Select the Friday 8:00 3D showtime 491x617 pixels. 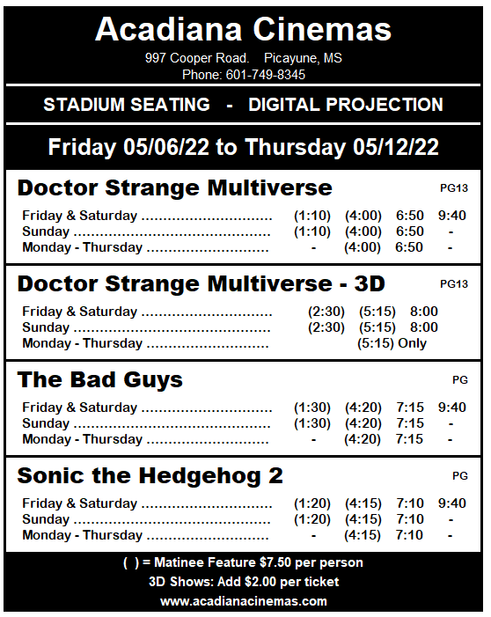coord(424,312)
